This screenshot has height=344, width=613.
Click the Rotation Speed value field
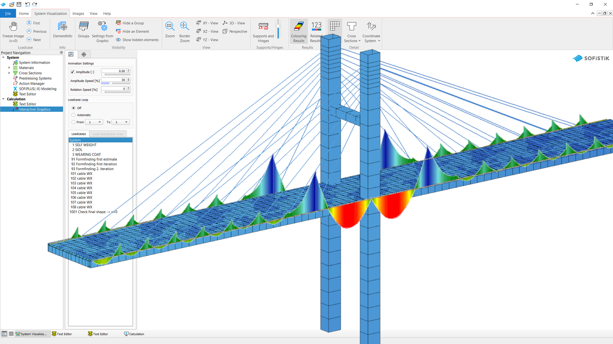pyautogui.click(x=114, y=89)
